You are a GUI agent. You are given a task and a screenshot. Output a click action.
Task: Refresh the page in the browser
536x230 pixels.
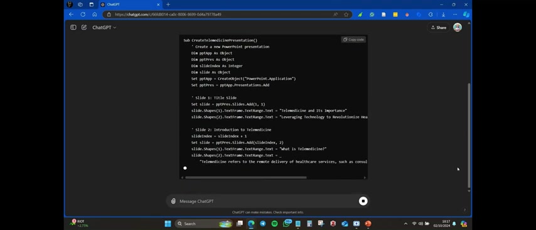tap(83, 14)
